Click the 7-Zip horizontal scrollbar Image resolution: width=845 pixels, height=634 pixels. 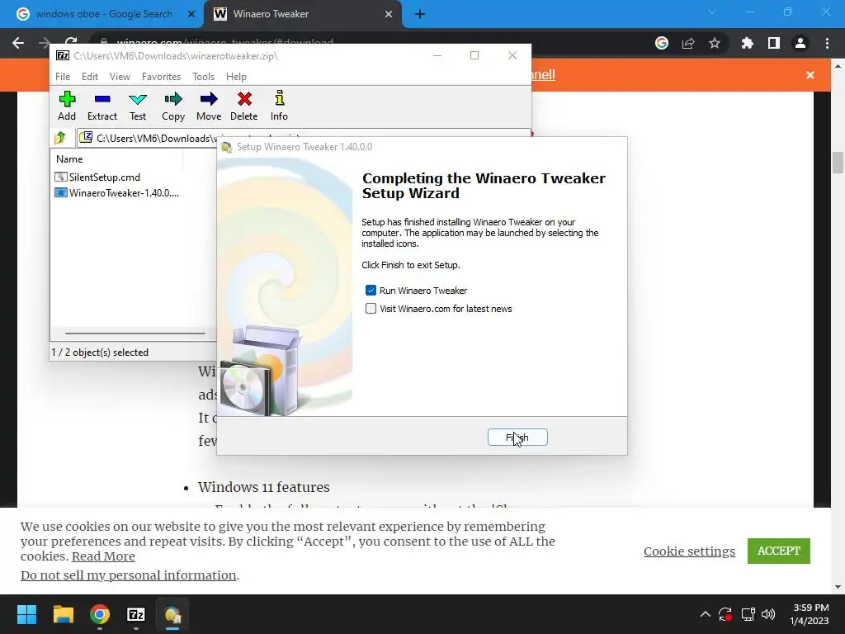click(x=135, y=334)
